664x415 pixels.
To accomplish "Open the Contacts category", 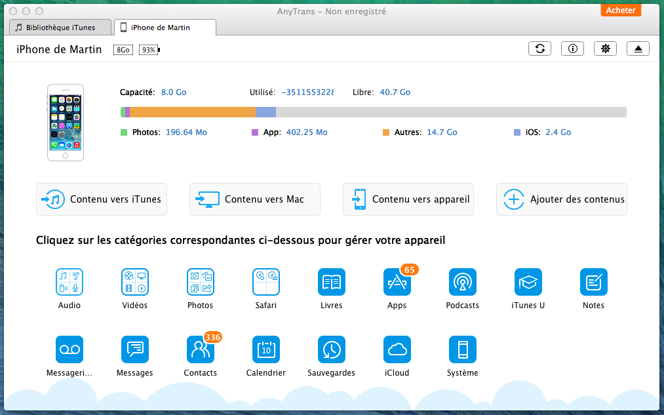I will tap(200, 349).
